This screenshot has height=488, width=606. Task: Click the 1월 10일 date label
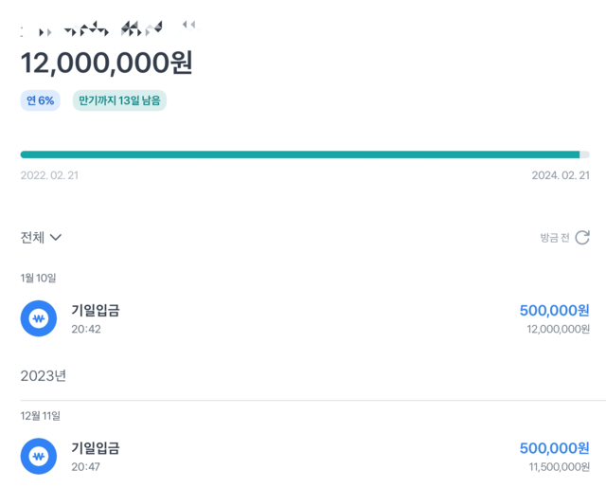pos(39,278)
